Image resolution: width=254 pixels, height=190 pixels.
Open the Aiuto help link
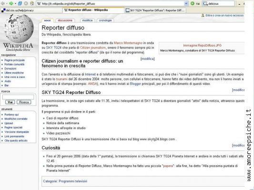click(x=8, y=81)
